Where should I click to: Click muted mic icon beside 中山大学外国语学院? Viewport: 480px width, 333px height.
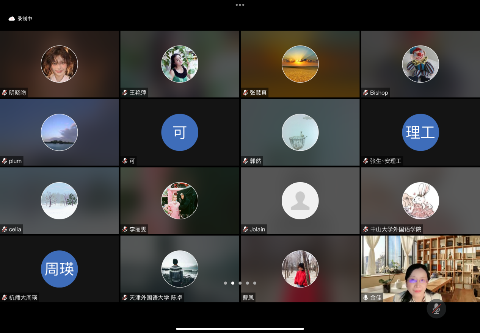pos(366,229)
